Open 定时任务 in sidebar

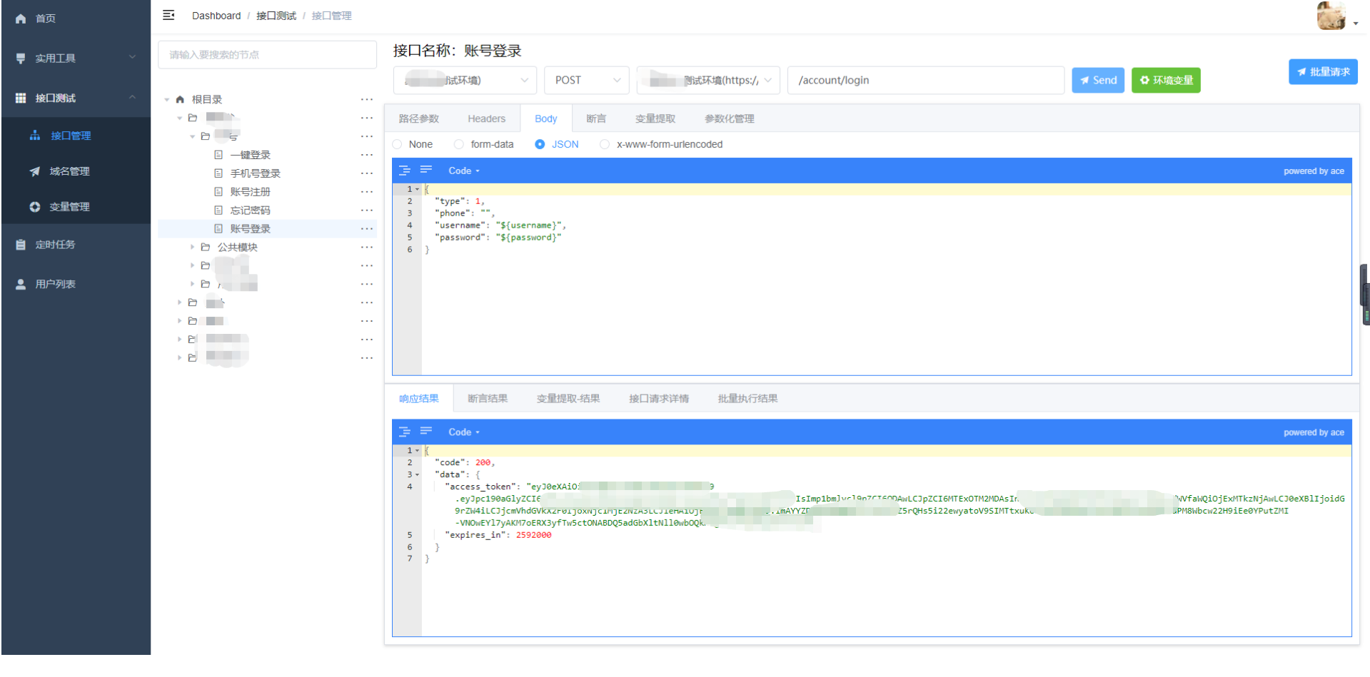click(x=76, y=245)
